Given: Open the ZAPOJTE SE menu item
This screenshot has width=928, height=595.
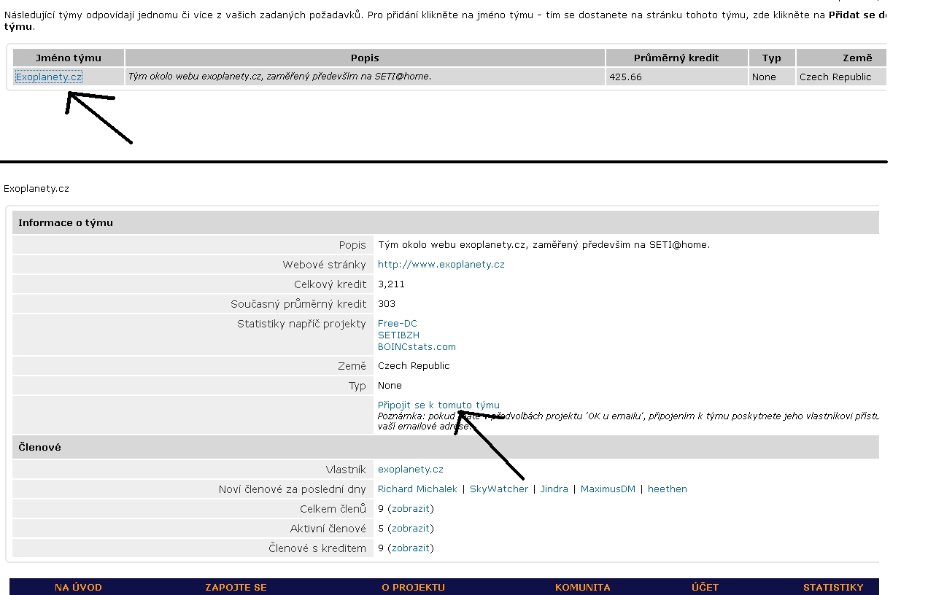Looking at the screenshot, I should pos(236,587).
